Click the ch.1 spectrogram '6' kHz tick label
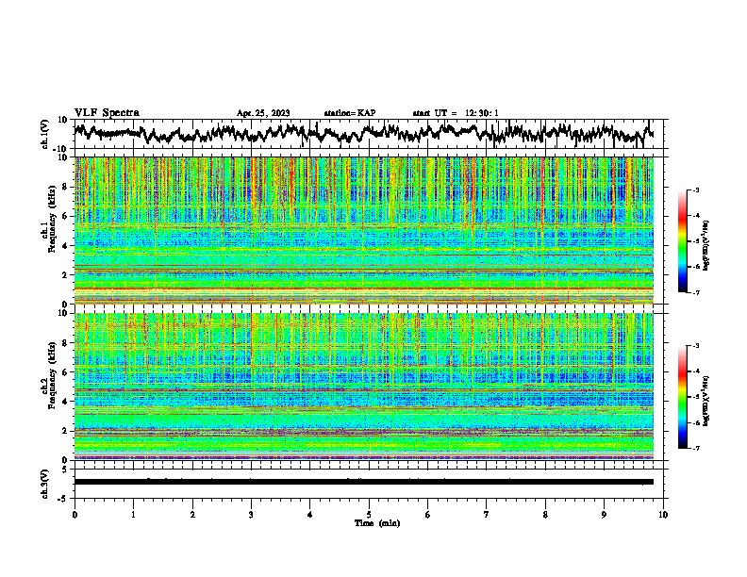 point(65,216)
